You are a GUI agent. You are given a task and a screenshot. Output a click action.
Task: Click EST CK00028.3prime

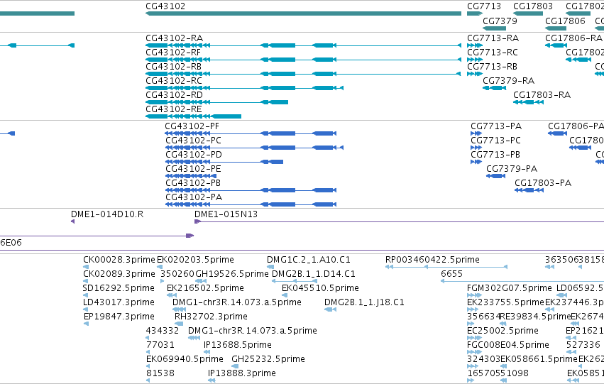tap(119, 260)
